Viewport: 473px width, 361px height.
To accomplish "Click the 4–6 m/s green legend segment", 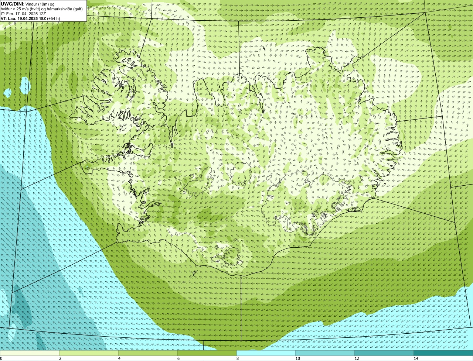I will pos(148,353).
